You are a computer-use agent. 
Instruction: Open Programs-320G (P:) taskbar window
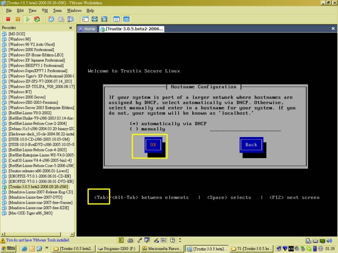point(118,249)
